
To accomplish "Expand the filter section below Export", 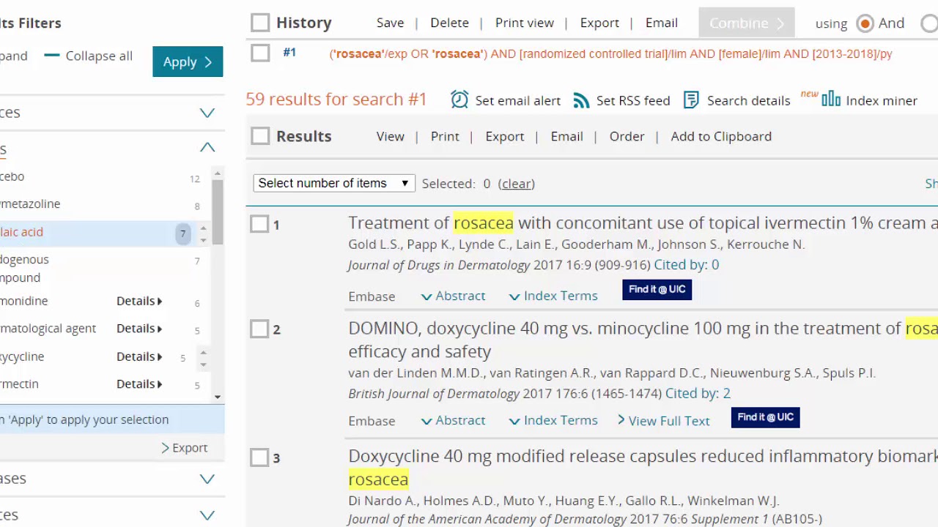I will (207, 479).
